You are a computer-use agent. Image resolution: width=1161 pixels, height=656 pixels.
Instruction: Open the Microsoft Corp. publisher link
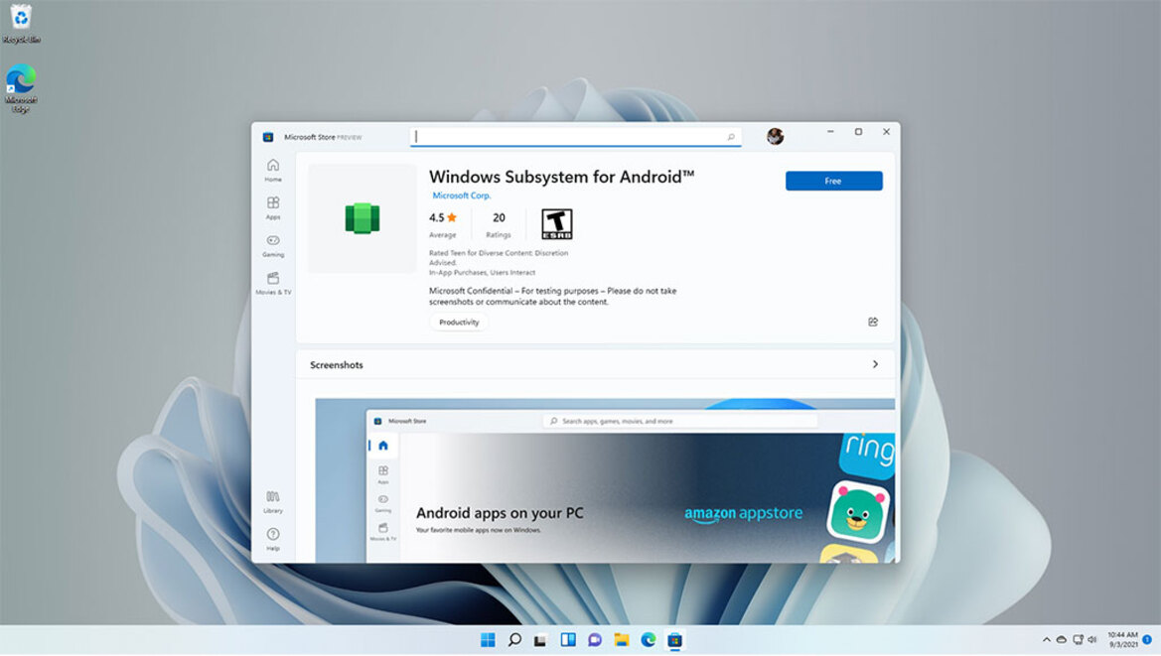point(461,196)
